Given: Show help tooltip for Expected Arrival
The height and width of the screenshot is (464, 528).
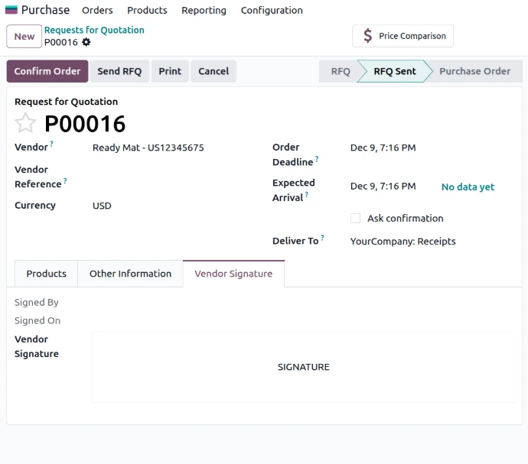Looking at the screenshot, I should click(x=307, y=195).
